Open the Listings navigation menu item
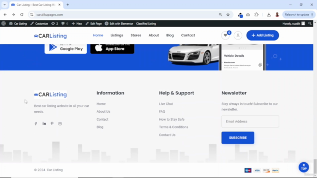This screenshot has height=178, width=317. tap(117, 35)
